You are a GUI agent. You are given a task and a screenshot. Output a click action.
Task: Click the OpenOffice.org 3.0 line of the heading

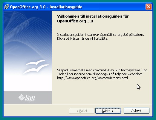(x=75, y=21)
